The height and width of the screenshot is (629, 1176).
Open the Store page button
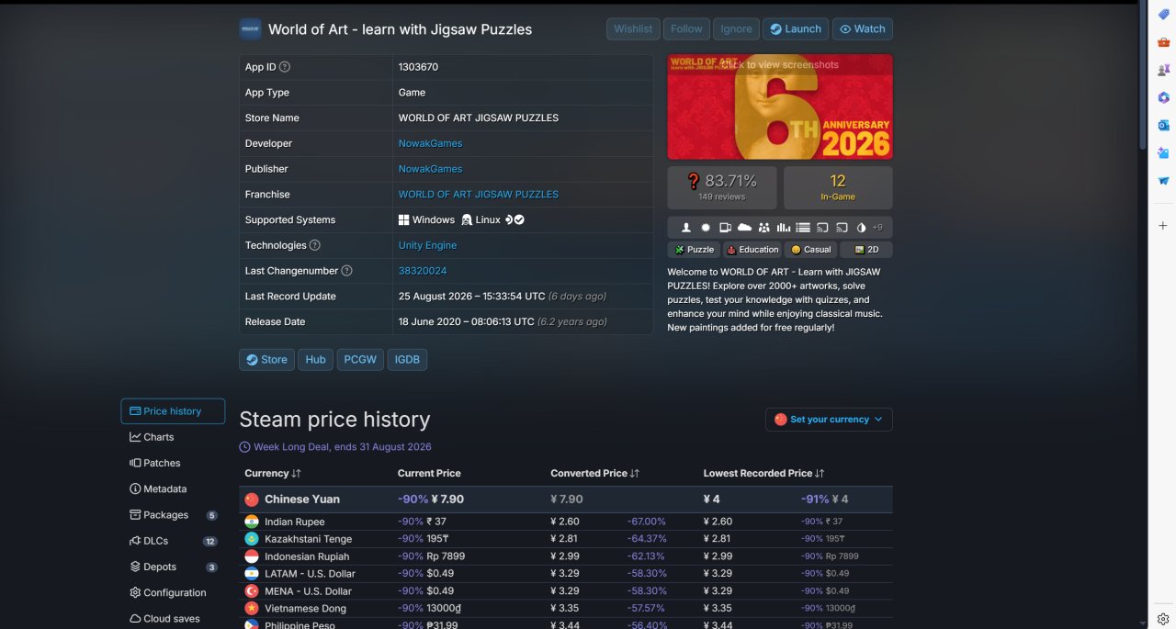(266, 360)
